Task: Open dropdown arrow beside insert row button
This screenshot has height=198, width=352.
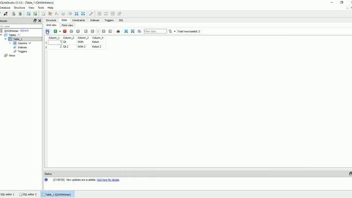Action: (x=60, y=31)
